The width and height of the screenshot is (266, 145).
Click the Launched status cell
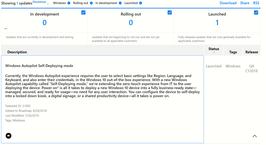coord(214,66)
